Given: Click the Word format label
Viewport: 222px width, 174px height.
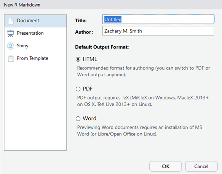Looking at the screenshot, I should [x=89, y=119].
